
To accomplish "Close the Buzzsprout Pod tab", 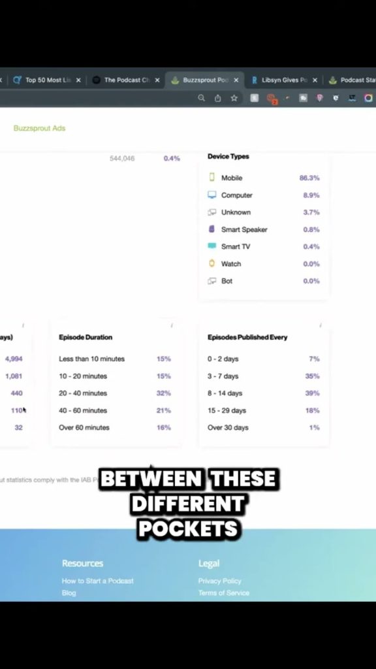I will click(236, 80).
